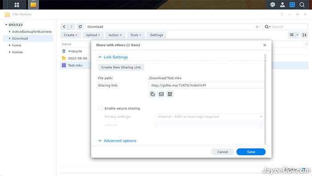
Task: Switch to File Station in the taskbar
Action: (x=33, y=4)
